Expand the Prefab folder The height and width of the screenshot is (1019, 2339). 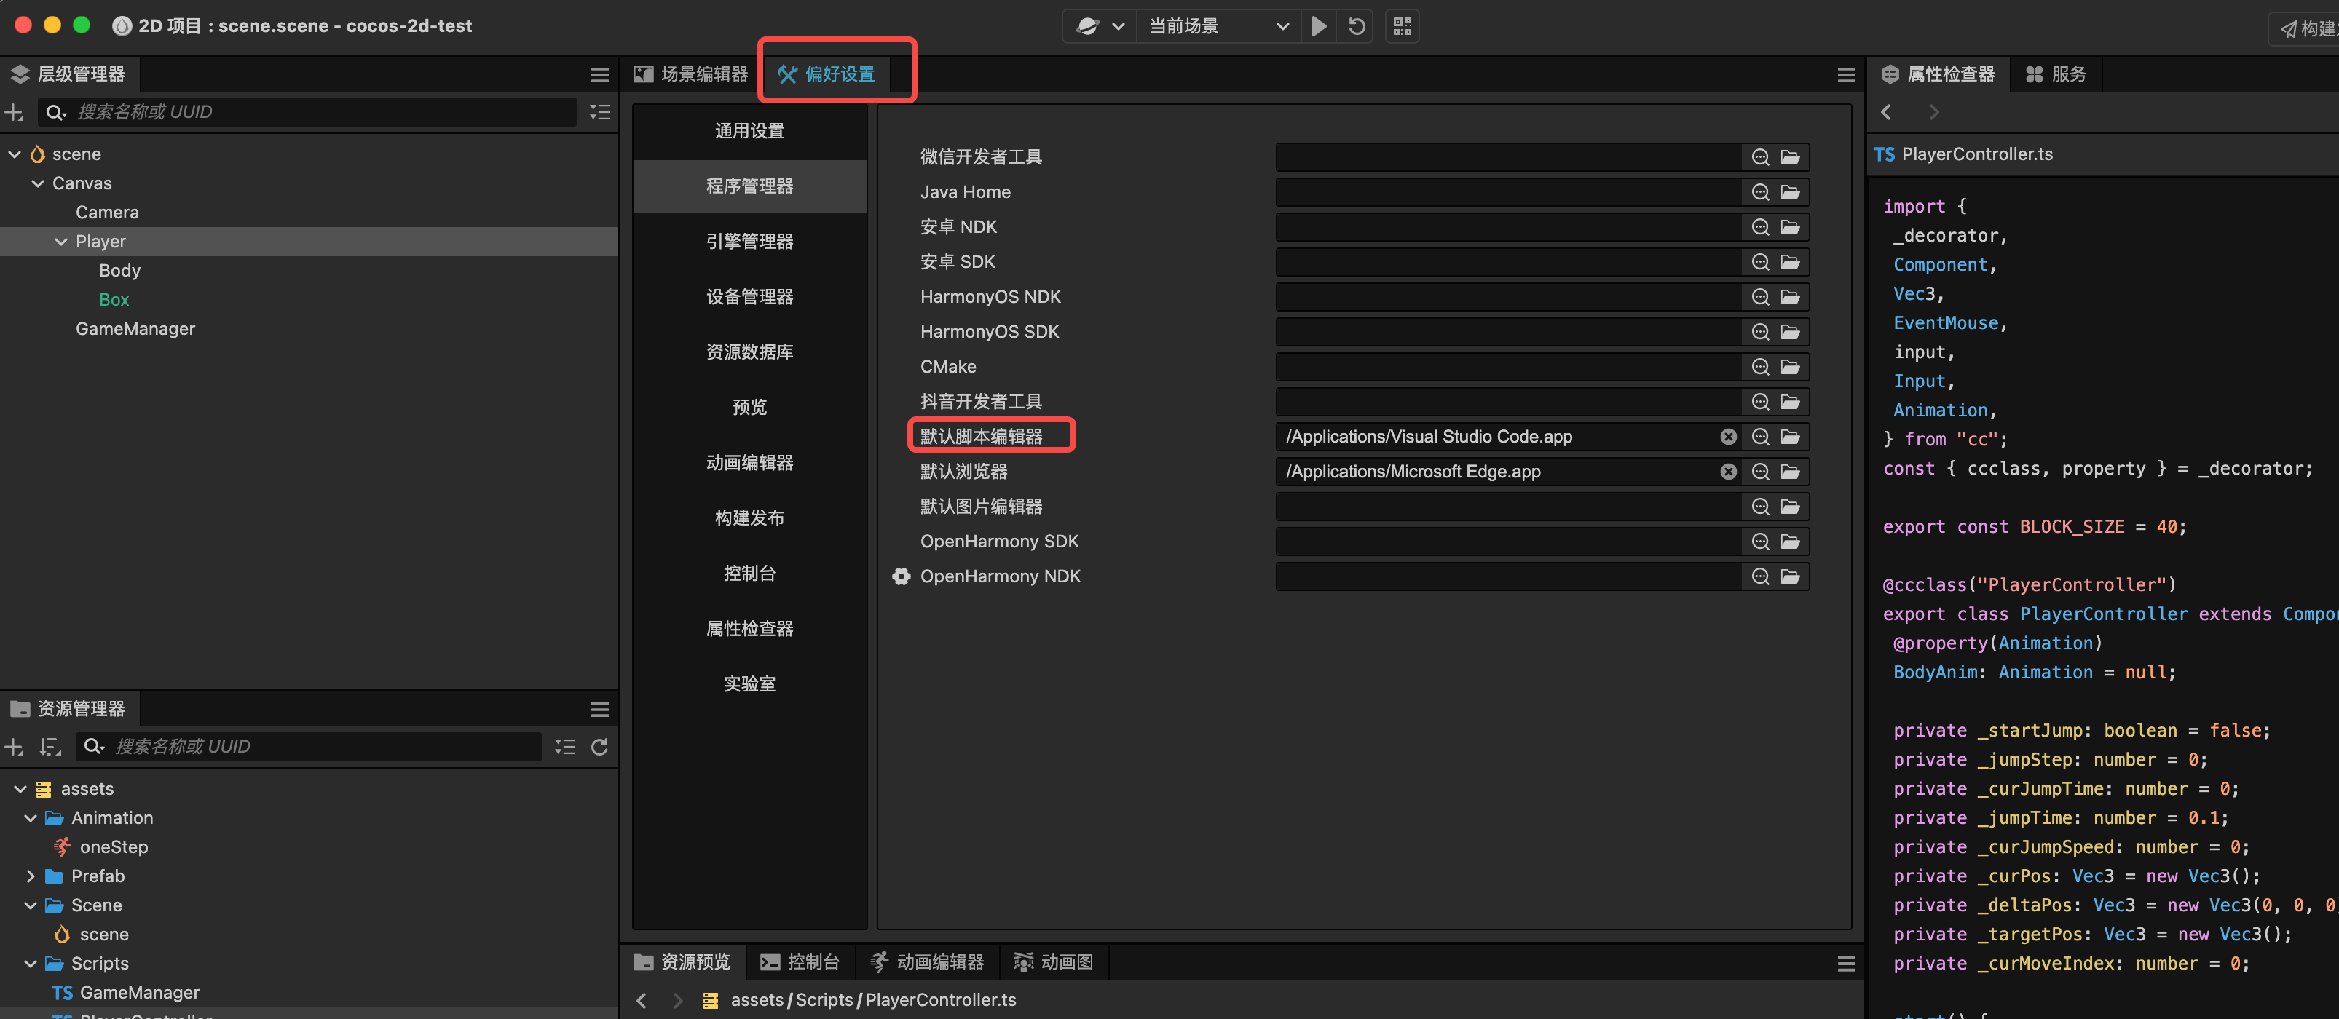[x=31, y=876]
